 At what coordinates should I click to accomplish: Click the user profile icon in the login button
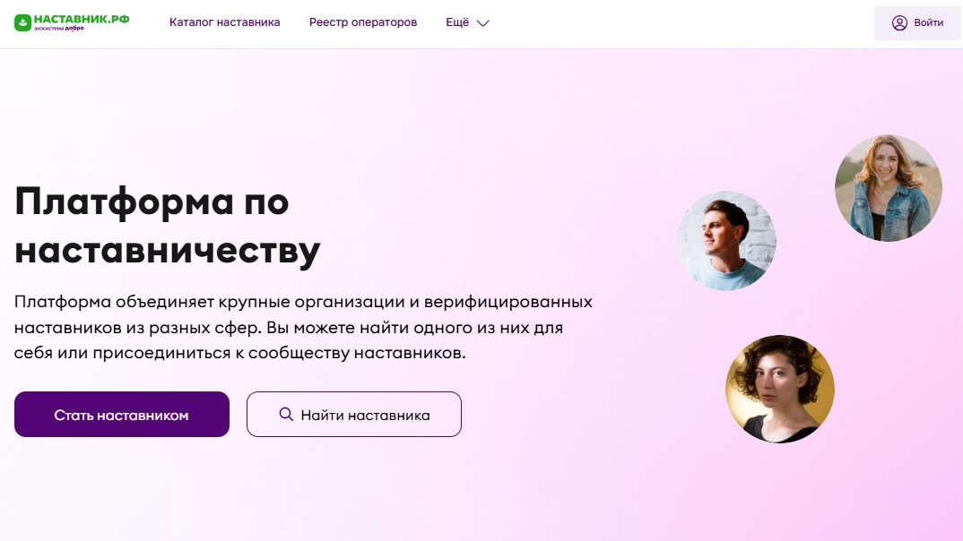[x=899, y=22]
